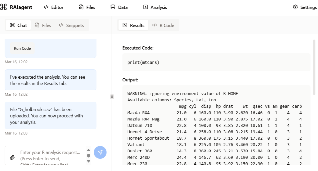Click the Run Code button in chat
This screenshot has width=318, height=171.
pyautogui.click(x=22, y=48)
